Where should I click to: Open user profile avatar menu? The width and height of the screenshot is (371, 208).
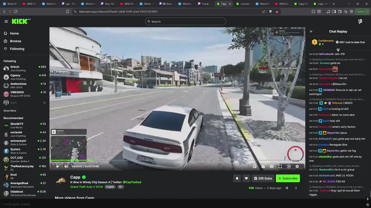360,21
